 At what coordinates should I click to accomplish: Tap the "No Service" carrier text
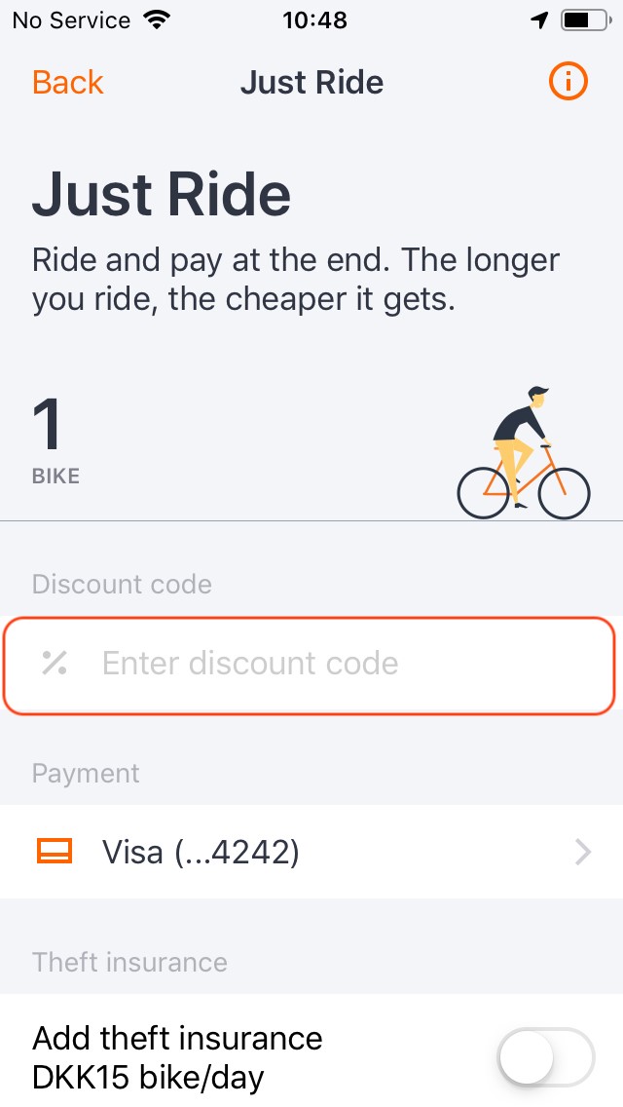tap(71, 20)
